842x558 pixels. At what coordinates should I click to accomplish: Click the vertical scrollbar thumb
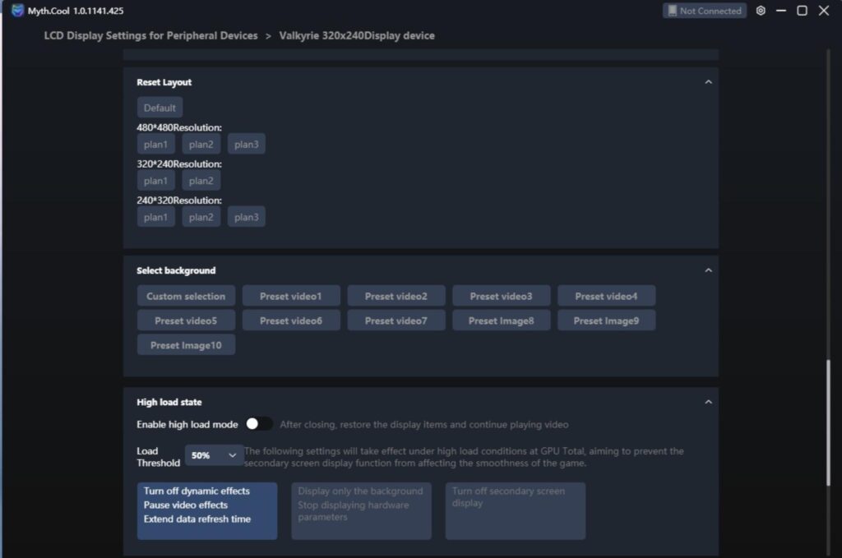tap(829, 422)
